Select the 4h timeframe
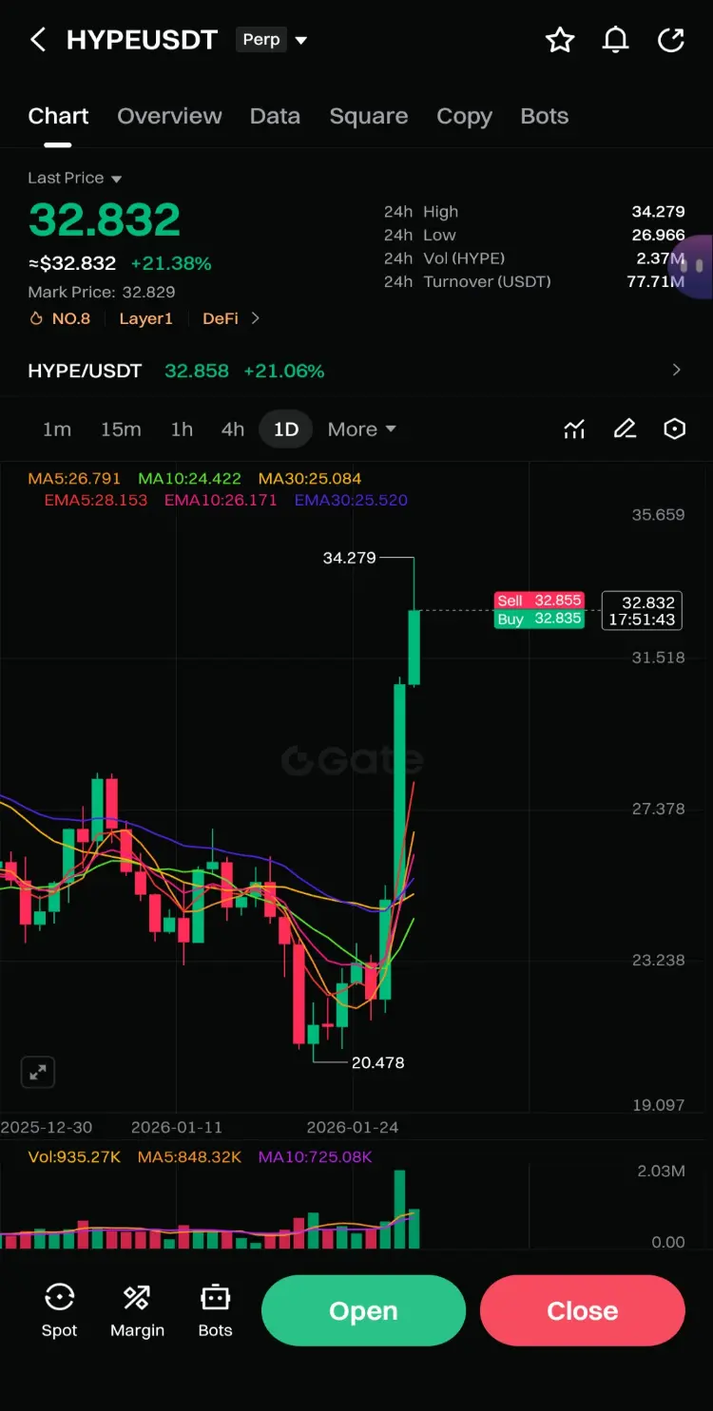The height and width of the screenshot is (1411, 713). point(233,429)
